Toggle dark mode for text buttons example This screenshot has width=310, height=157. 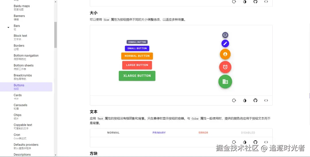point(245,142)
